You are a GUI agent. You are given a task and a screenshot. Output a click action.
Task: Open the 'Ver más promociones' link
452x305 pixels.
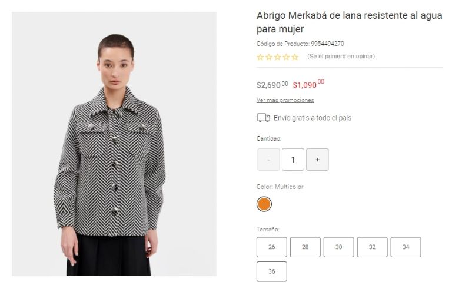(285, 100)
